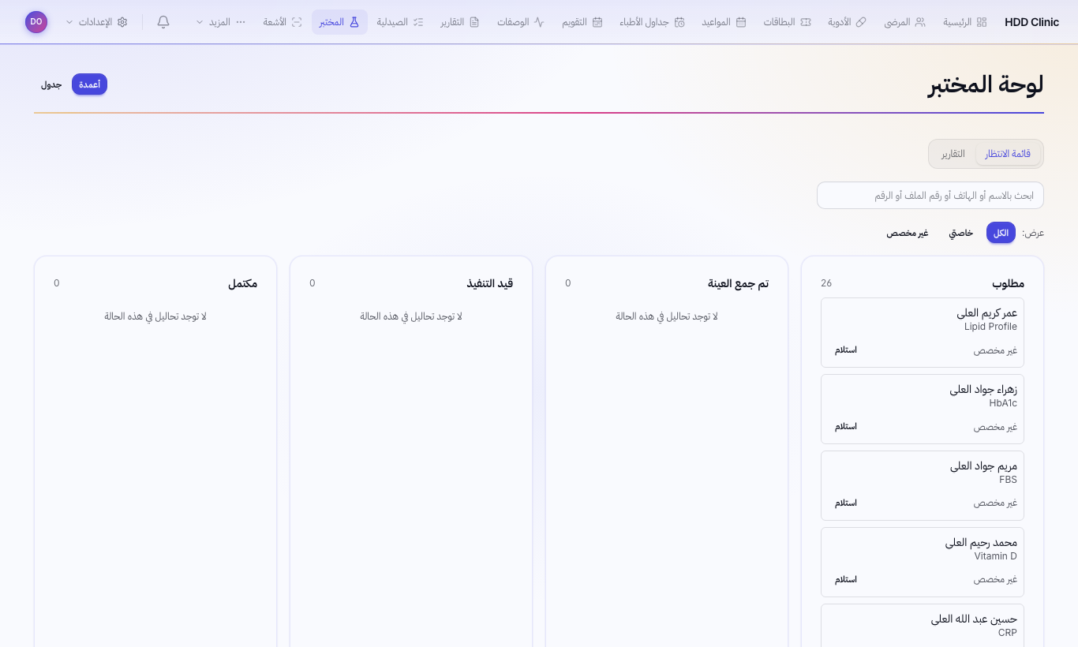The width and height of the screenshot is (1078, 647).
Task: Click the HDD Clinic logo link
Action: [1032, 22]
